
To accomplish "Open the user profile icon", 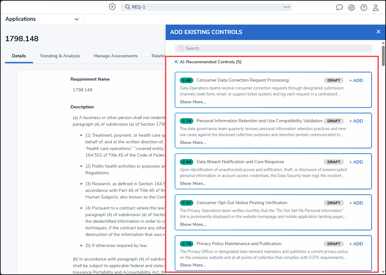I will (376, 8).
